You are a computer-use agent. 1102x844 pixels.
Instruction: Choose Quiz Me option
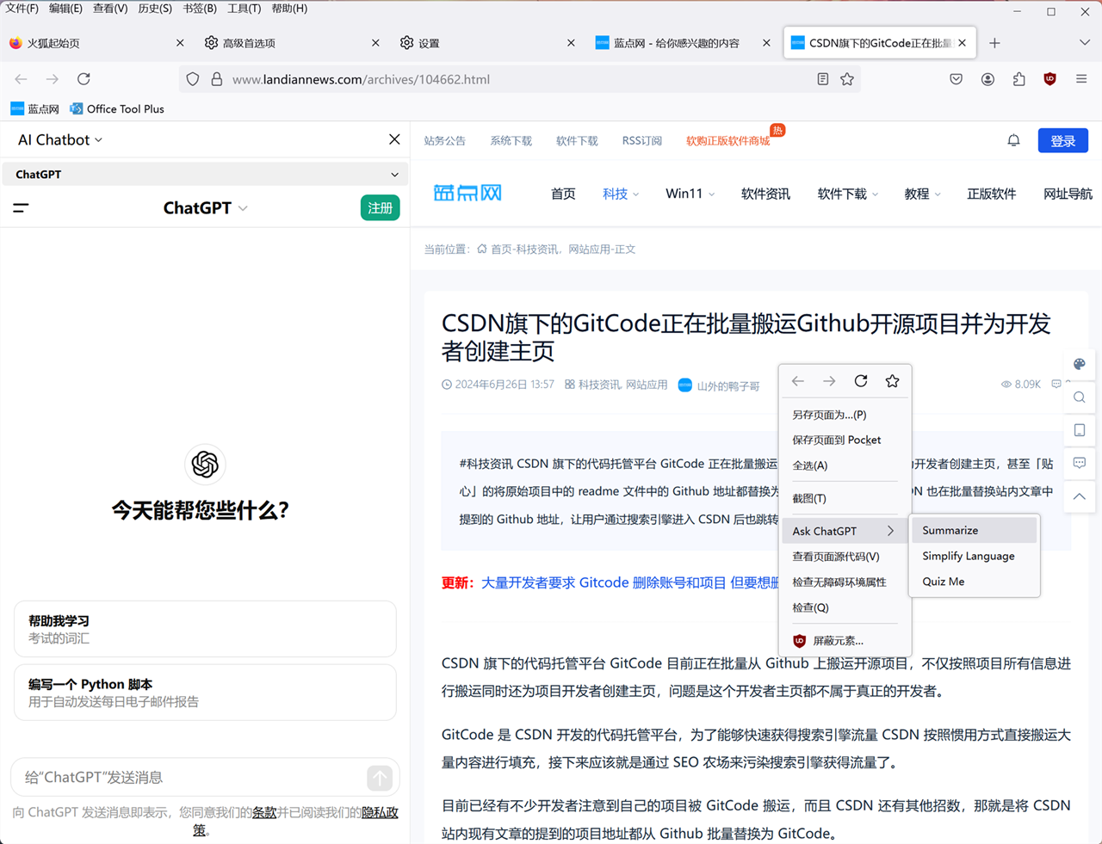pyautogui.click(x=975, y=582)
